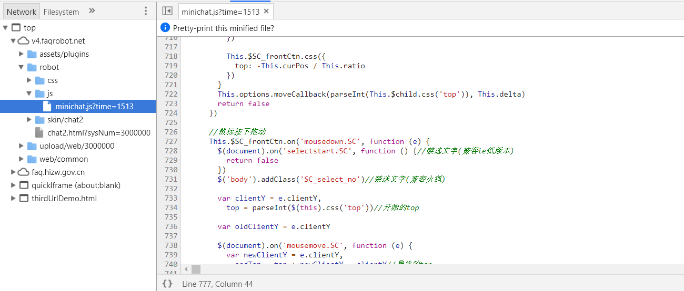Expand the web/common folder
This screenshot has height=291, width=684.
click(x=22, y=159)
